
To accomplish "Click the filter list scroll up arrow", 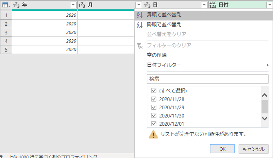I will point(265,95).
